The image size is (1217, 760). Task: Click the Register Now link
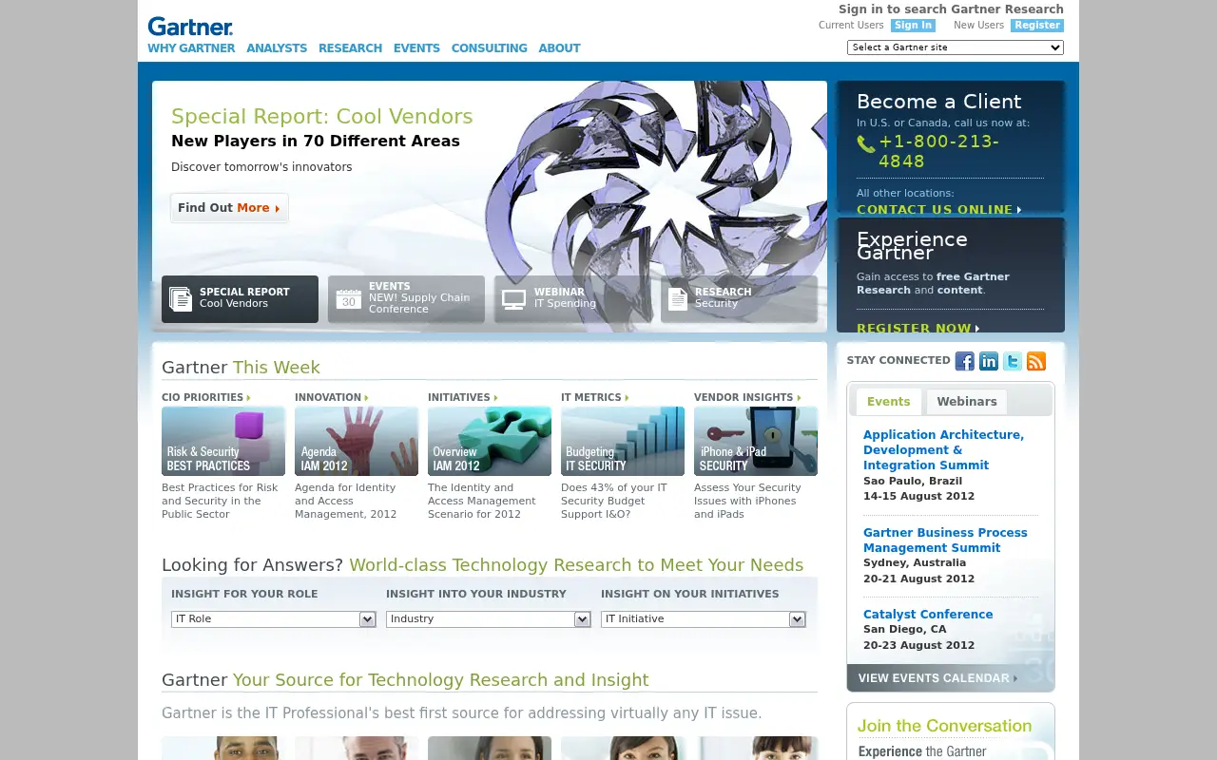click(x=918, y=329)
